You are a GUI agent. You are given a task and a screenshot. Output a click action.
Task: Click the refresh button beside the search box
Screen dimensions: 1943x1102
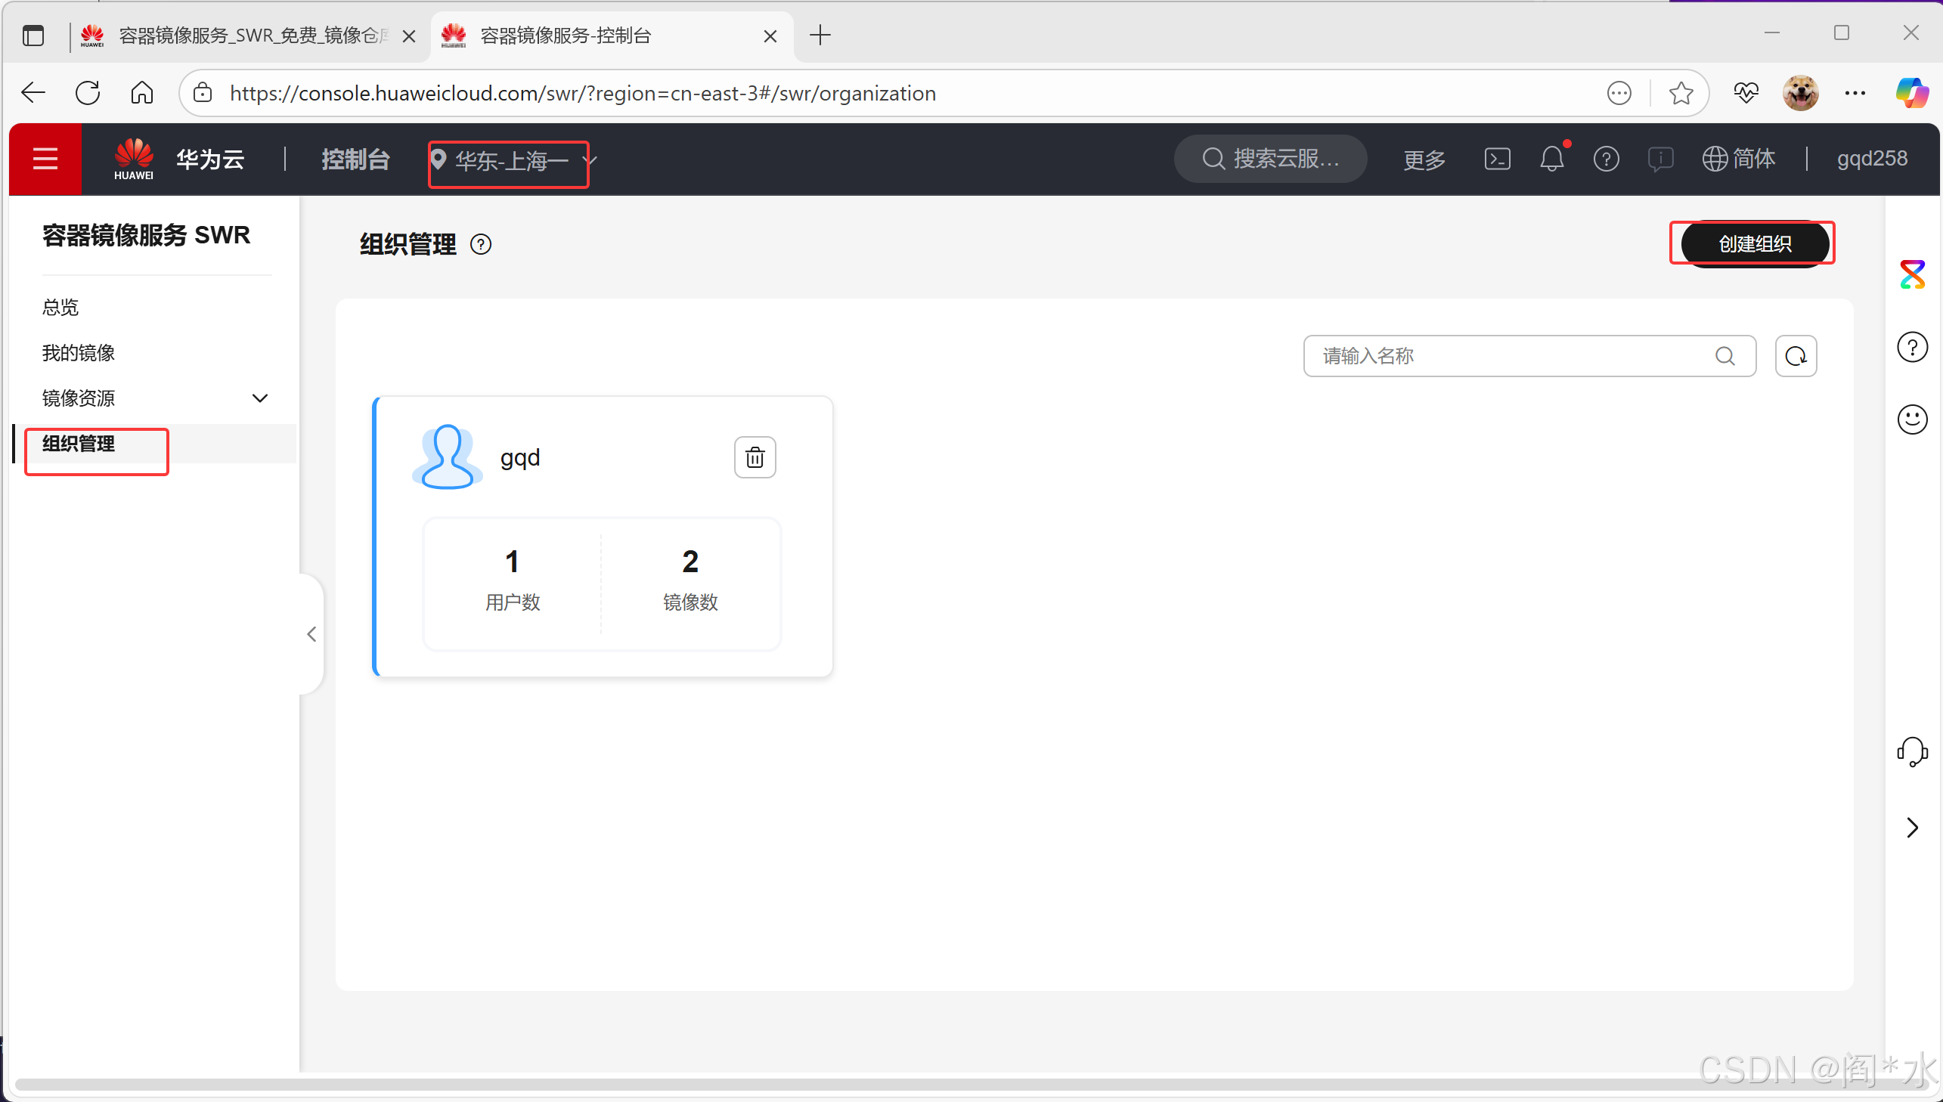[x=1796, y=356]
